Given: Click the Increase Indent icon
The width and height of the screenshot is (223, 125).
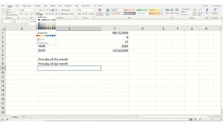Looking at the screenshot, I should [x=59, y=14].
